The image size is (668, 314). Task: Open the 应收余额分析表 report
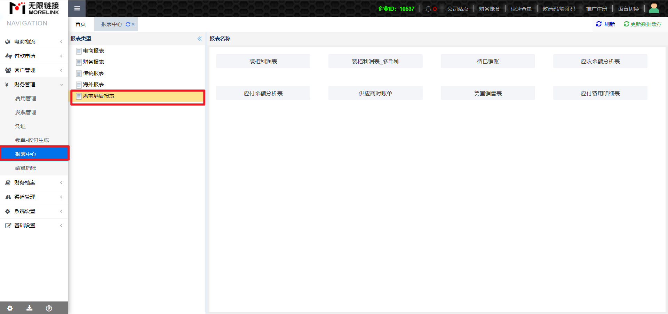coord(600,61)
